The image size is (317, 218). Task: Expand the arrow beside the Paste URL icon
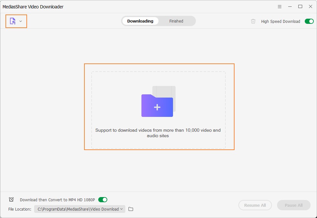21,21
